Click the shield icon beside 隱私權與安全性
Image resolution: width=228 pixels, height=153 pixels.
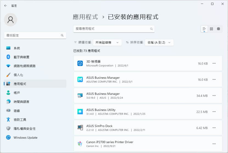tap(8, 129)
